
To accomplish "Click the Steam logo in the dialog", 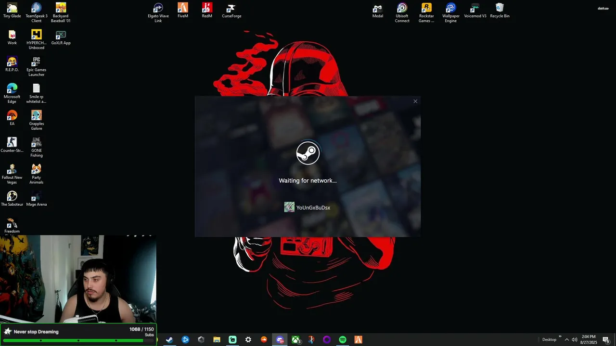I will click(308, 153).
